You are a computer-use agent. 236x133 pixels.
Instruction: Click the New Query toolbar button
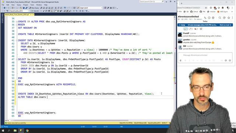34,8
